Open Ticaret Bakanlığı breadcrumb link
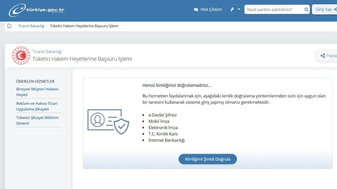 [x=31, y=26]
